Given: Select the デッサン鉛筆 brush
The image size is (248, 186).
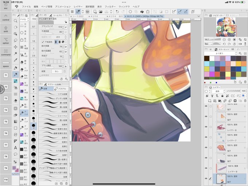Looking at the screenshot, I should [x=53, y=98].
